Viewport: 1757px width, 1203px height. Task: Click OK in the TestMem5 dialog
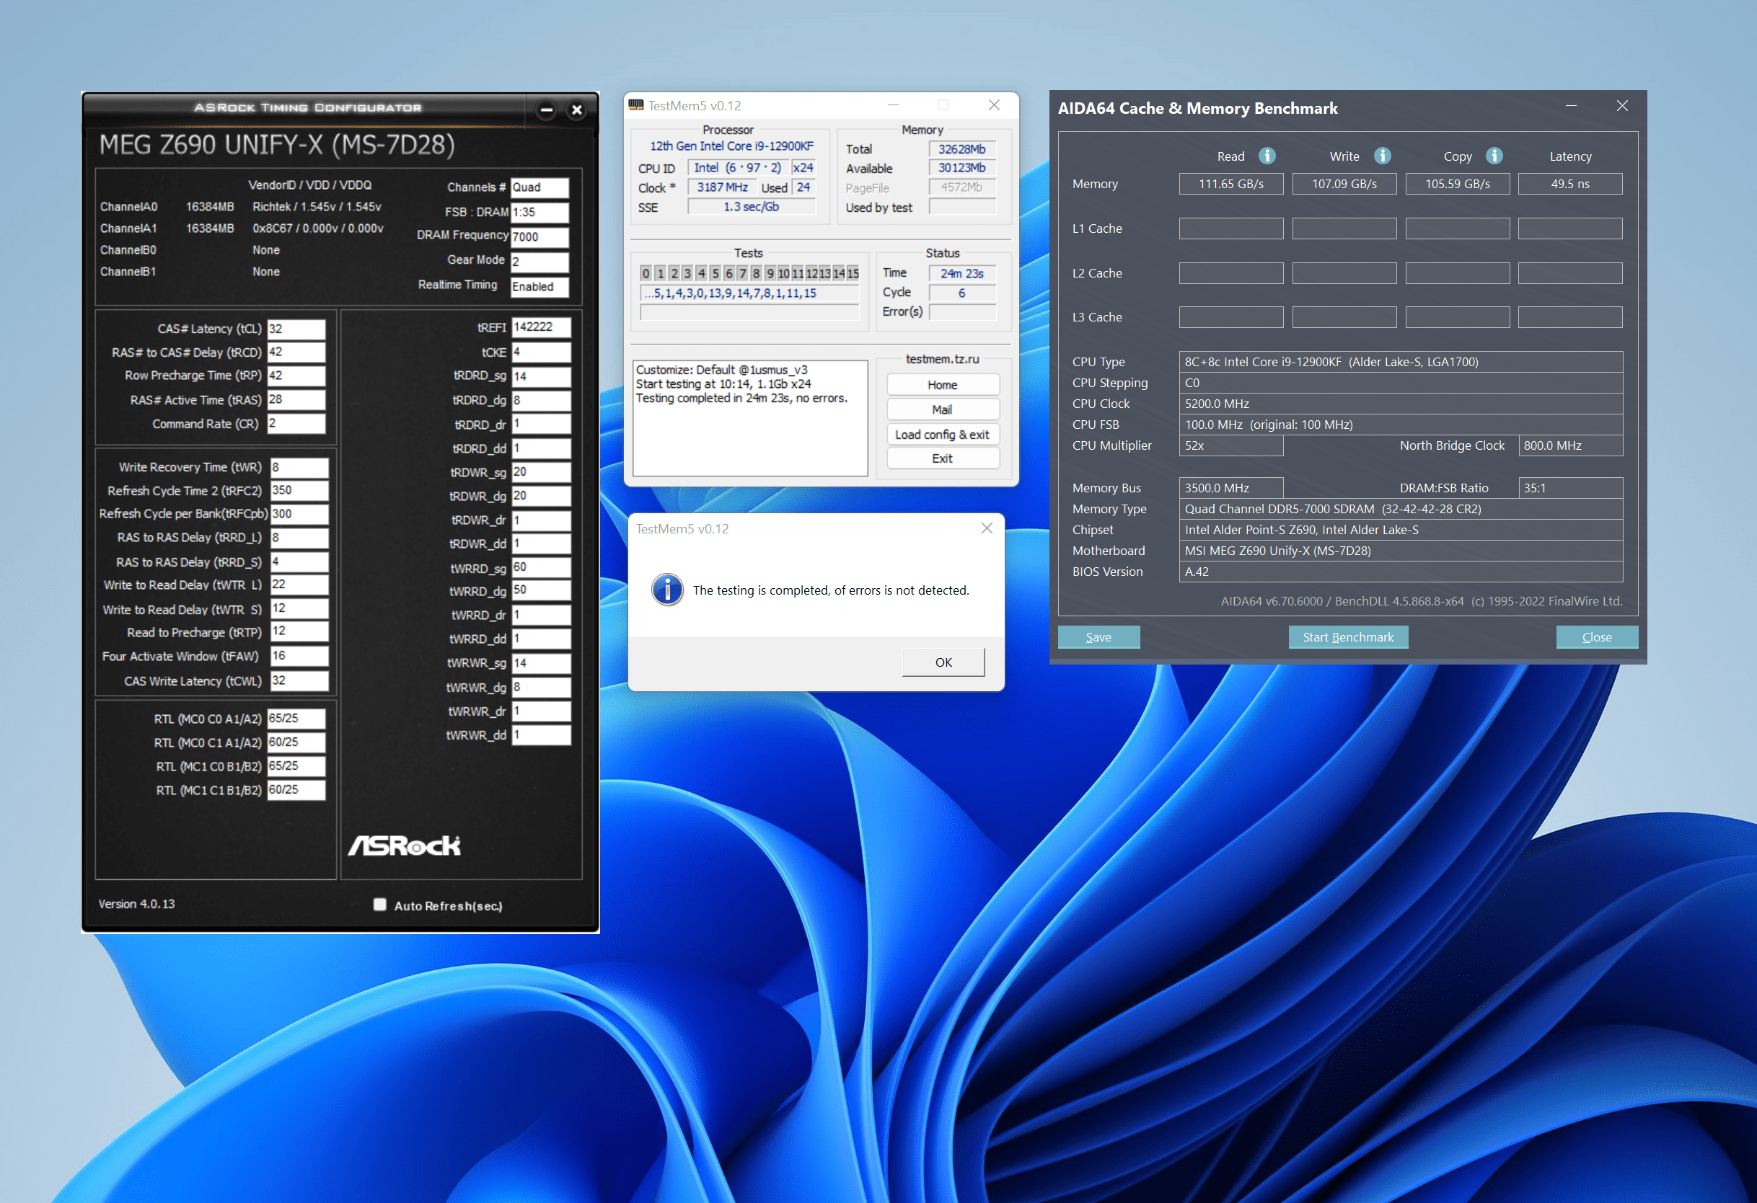tap(943, 662)
